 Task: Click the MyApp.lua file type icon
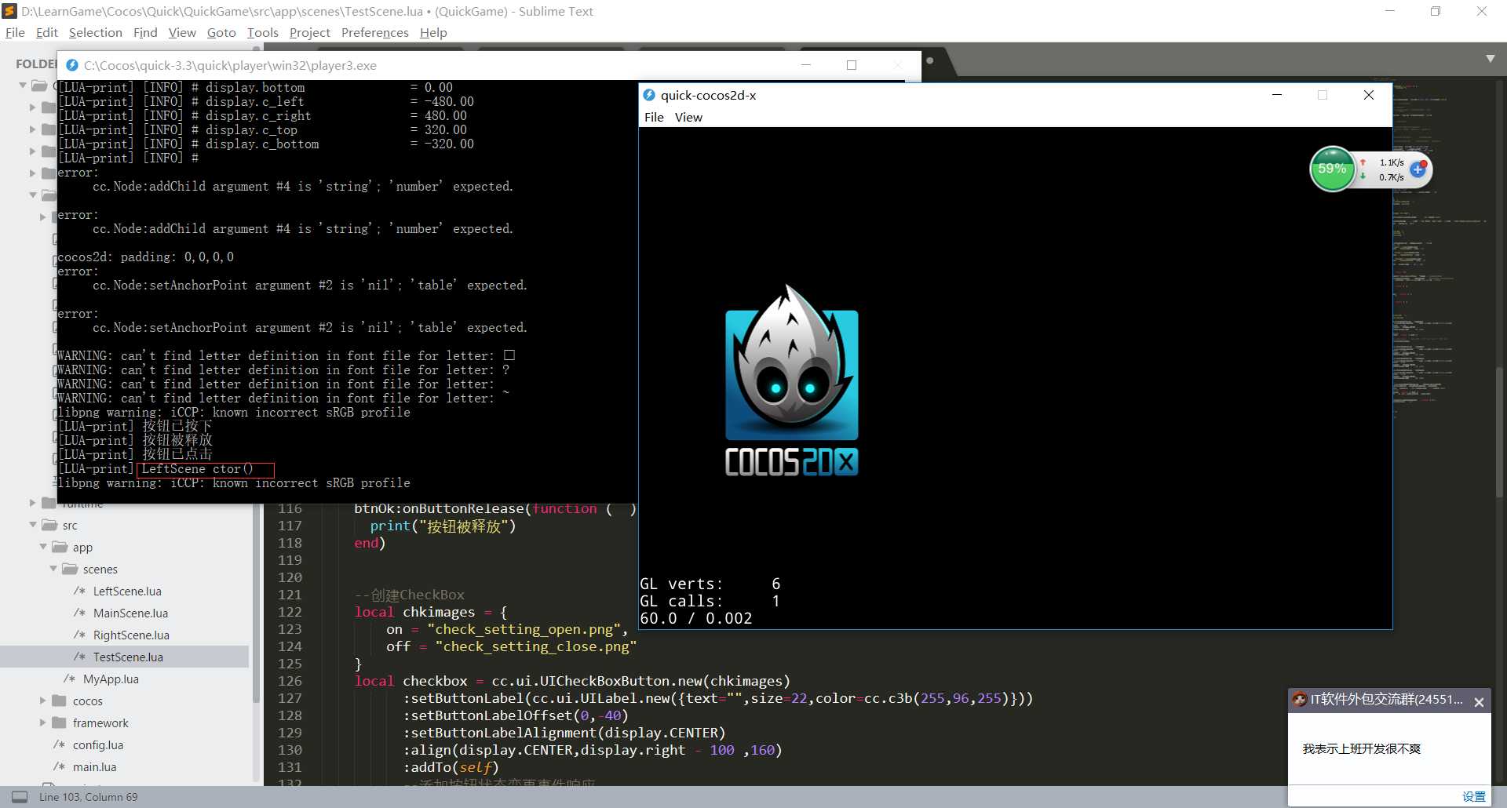click(x=69, y=679)
